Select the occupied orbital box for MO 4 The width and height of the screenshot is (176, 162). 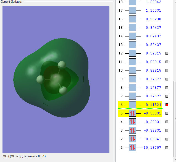point(132,122)
